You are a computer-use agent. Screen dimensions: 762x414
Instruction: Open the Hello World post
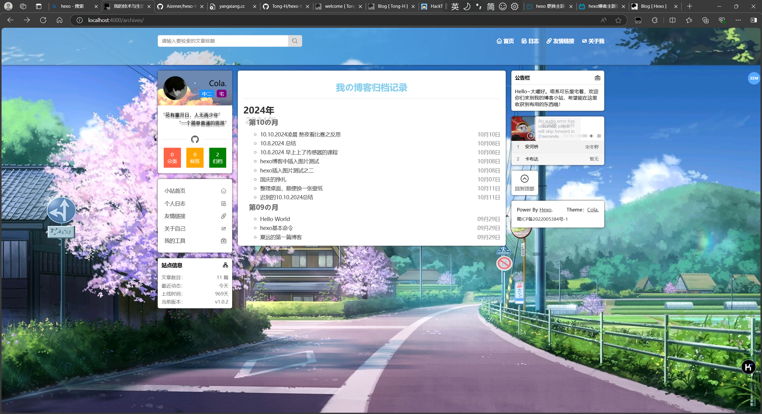click(275, 219)
